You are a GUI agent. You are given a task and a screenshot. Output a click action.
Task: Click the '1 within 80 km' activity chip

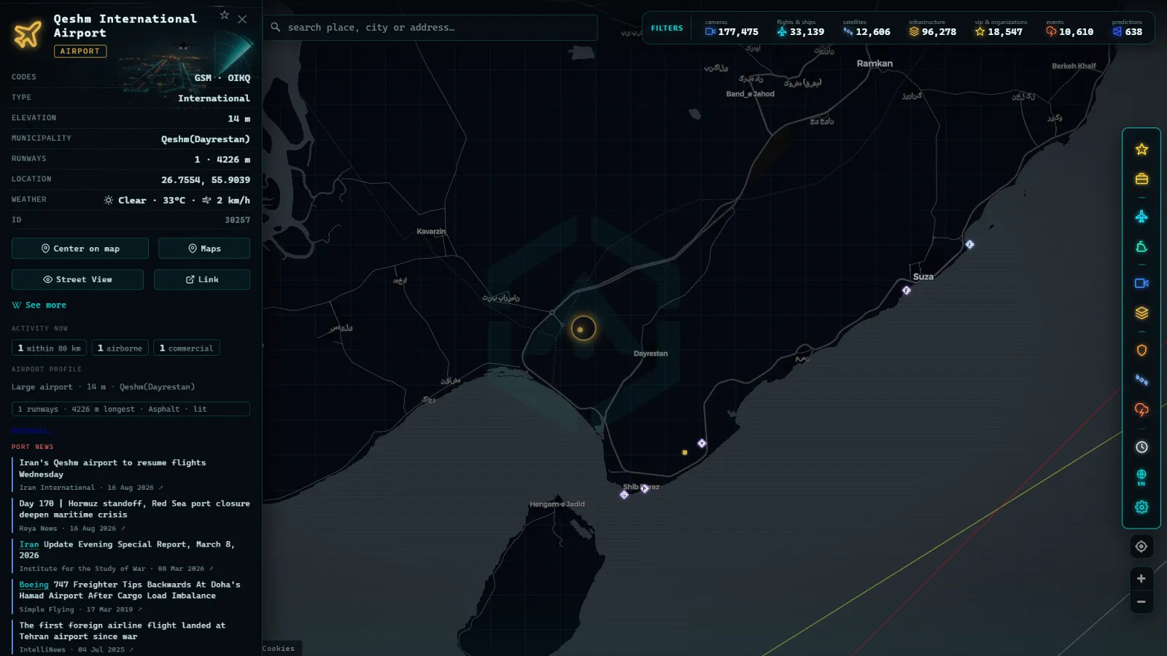[50, 348]
